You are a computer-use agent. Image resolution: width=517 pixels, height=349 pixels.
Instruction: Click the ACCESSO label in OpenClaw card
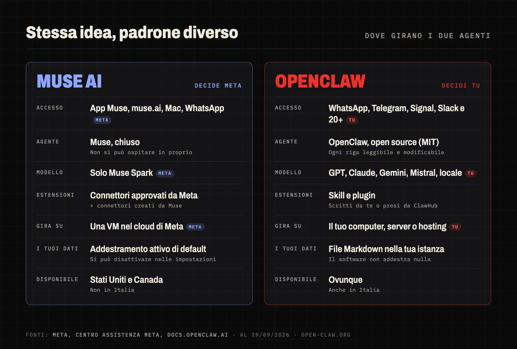click(288, 108)
